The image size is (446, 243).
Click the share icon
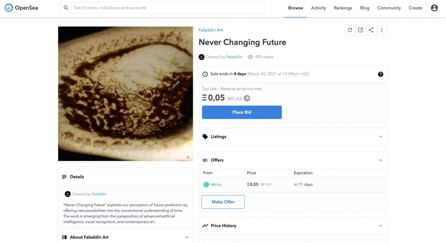coord(371,30)
